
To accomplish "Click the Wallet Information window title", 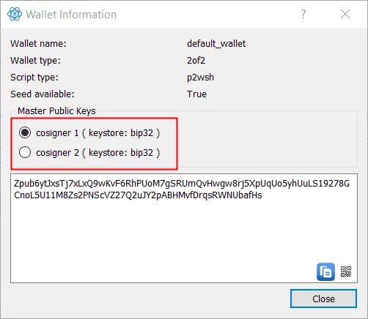I will coord(71,15).
